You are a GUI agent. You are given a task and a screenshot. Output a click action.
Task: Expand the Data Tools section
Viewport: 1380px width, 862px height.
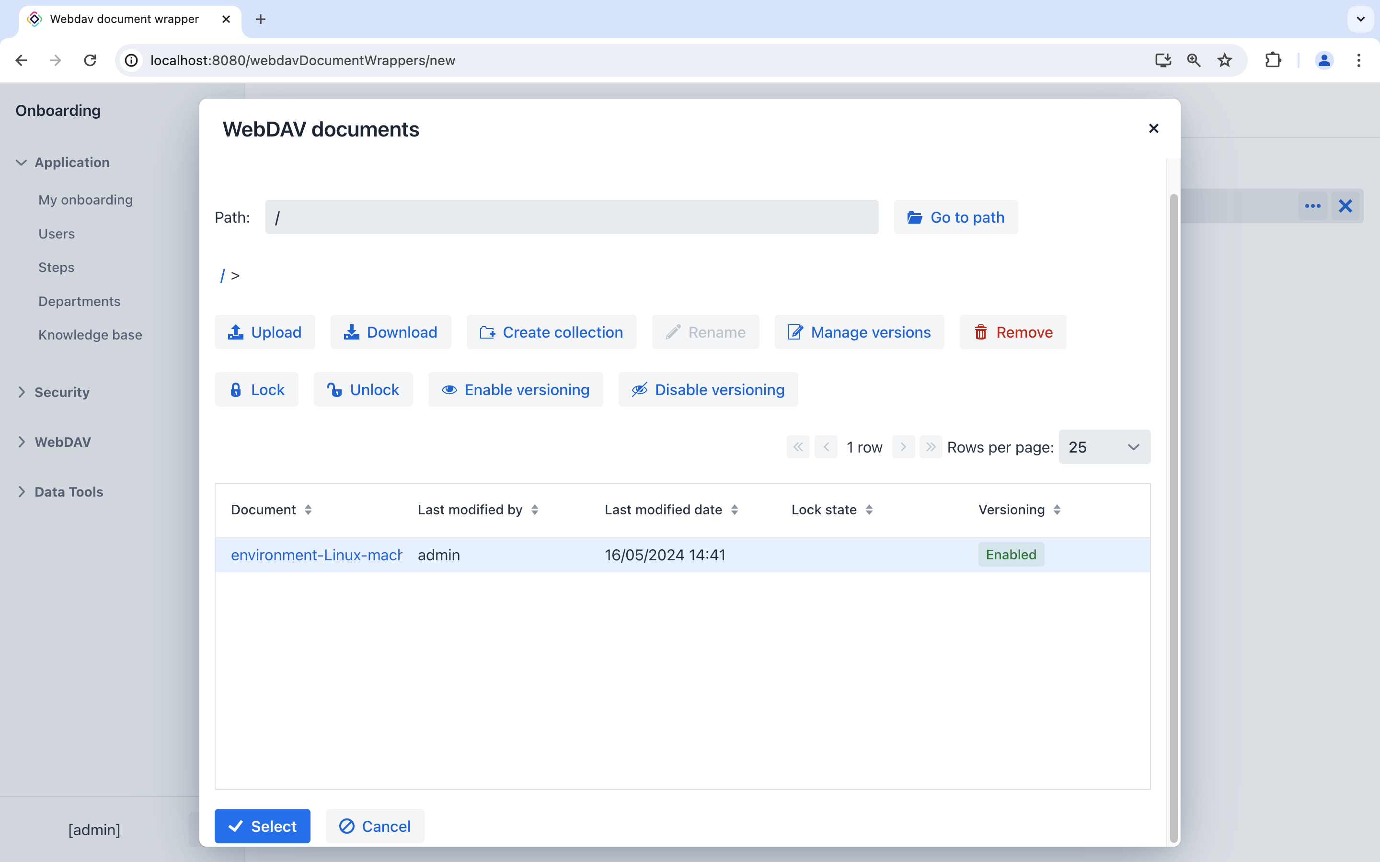(69, 491)
